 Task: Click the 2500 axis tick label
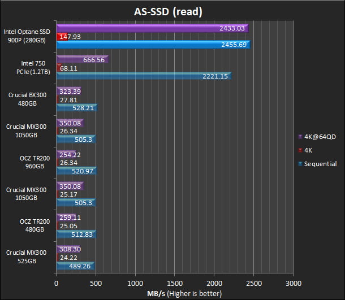[254, 283]
